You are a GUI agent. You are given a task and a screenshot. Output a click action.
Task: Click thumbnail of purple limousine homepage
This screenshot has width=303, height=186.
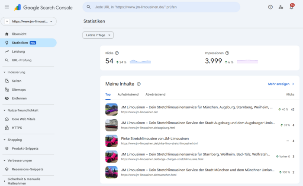click(112, 110)
